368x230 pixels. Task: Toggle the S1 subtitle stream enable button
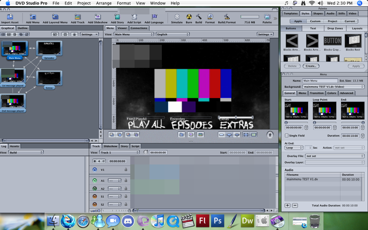coord(95,196)
